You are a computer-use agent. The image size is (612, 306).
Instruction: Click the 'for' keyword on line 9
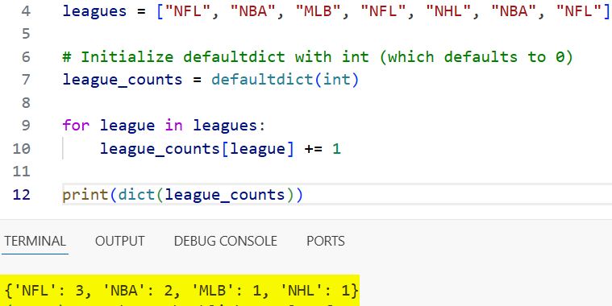pyautogui.click(x=76, y=126)
